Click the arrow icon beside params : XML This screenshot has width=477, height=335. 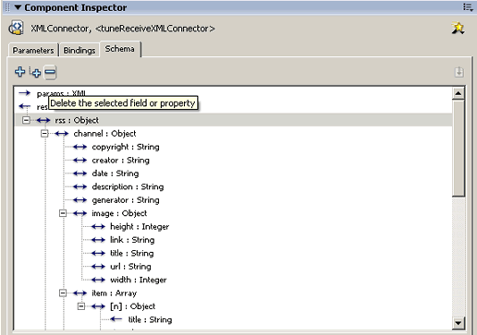[x=25, y=93]
